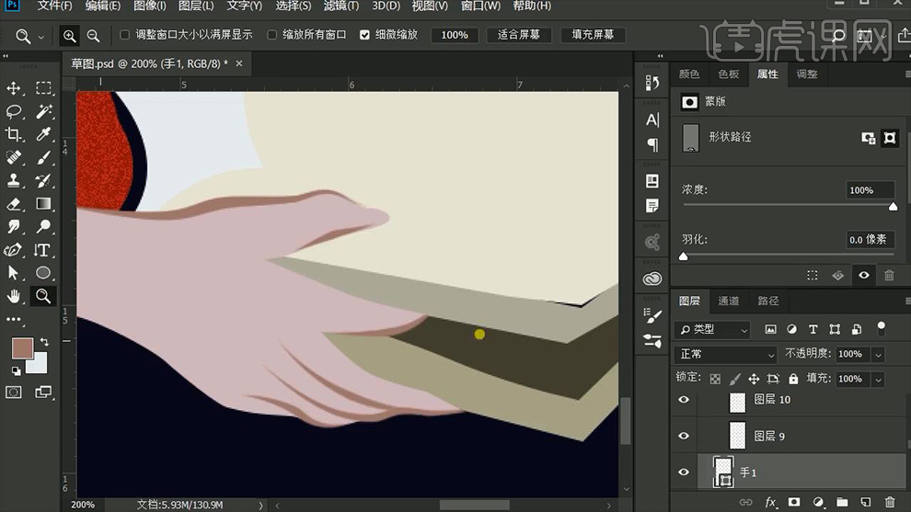Enable Zoom All Windows checkbox
The width and height of the screenshot is (911, 512).
click(271, 35)
